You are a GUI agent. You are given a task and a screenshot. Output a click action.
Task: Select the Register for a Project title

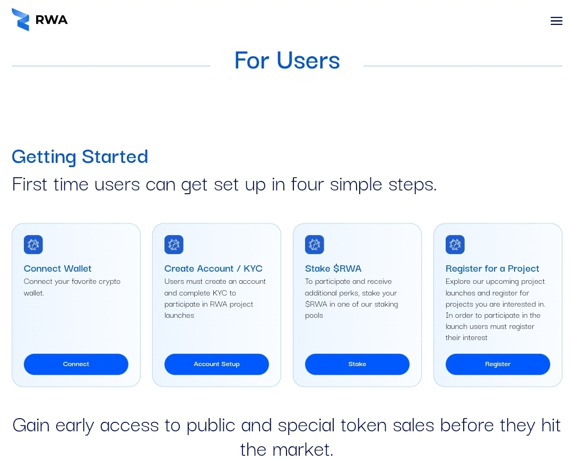pos(492,268)
